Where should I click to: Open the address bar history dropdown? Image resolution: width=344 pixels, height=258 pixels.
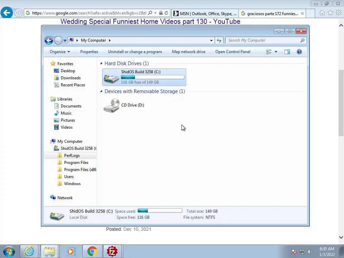click(x=211, y=40)
